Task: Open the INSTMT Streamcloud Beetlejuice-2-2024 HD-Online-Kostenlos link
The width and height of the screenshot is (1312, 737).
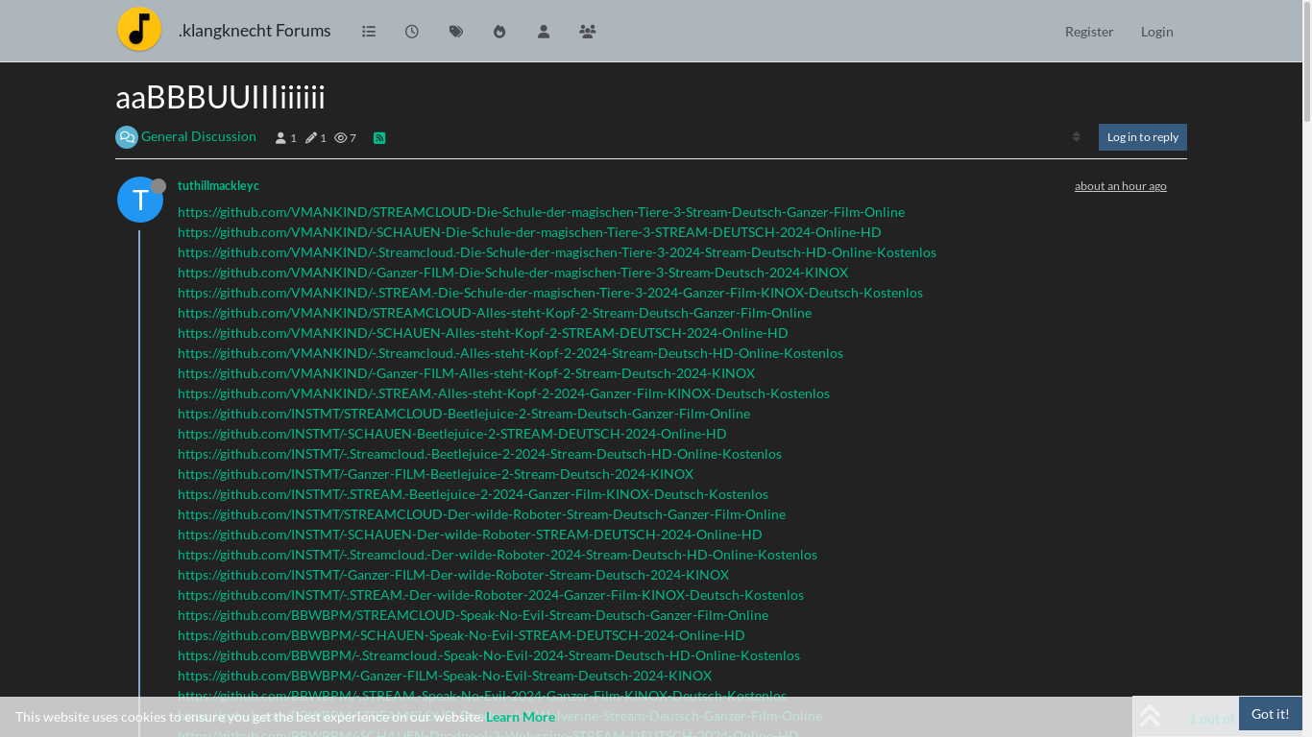Action: pyautogui.click(x=479, y=454)
